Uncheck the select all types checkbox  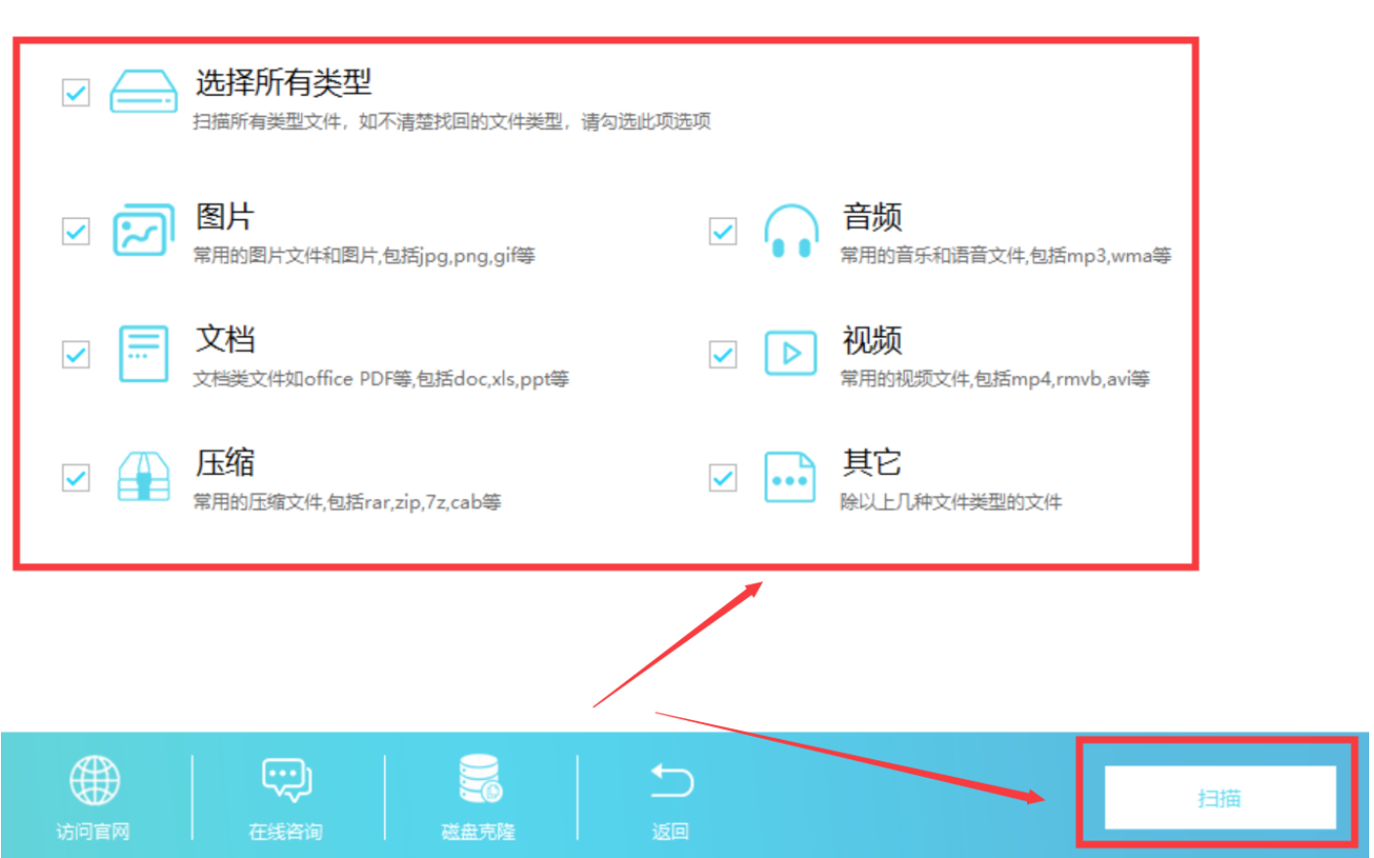[76, 93]
